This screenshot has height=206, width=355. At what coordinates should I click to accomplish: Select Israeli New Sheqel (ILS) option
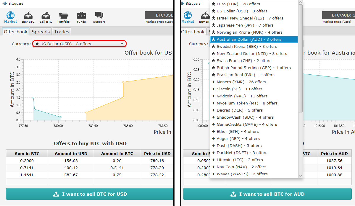pos(254,18)
